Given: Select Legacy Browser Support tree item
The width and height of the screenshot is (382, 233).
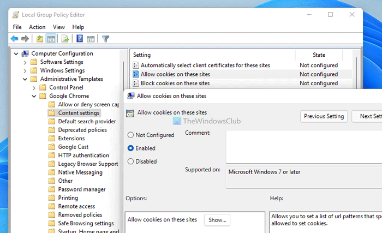Looking at the screenshot, I should coord(88,164).
